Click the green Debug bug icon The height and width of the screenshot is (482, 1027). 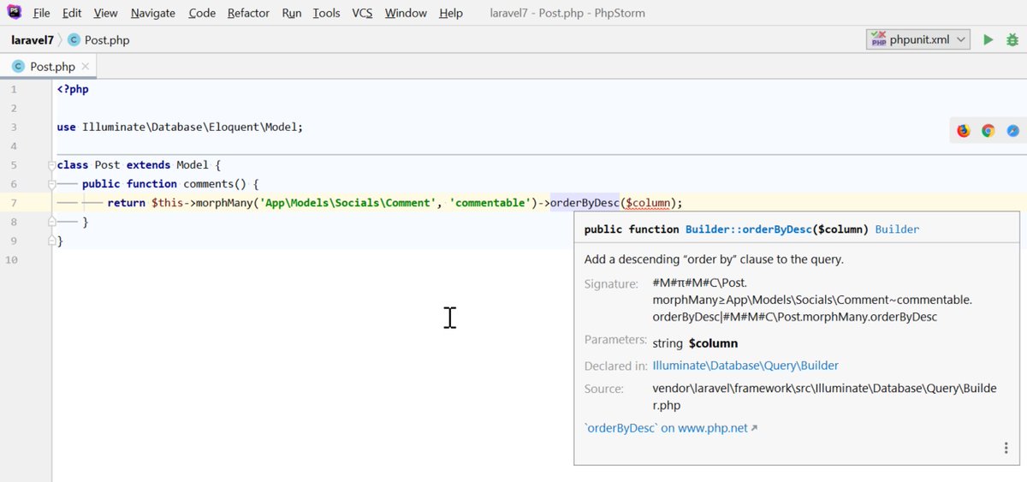[x=1012, y=39]
